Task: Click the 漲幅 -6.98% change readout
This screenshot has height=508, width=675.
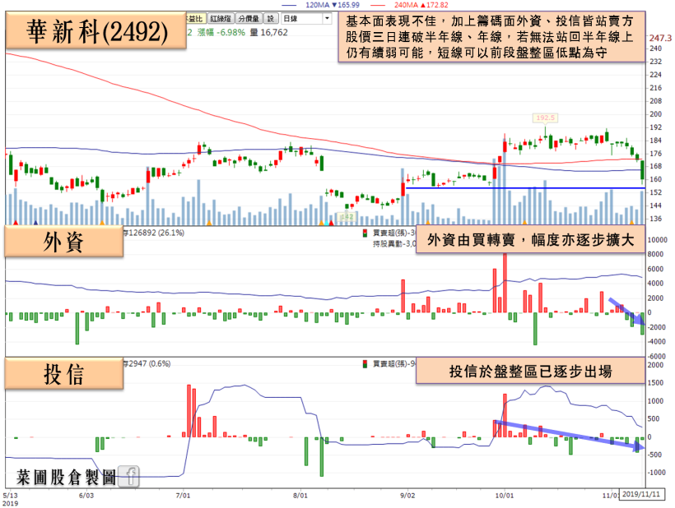Action: (x=221, y=33)
